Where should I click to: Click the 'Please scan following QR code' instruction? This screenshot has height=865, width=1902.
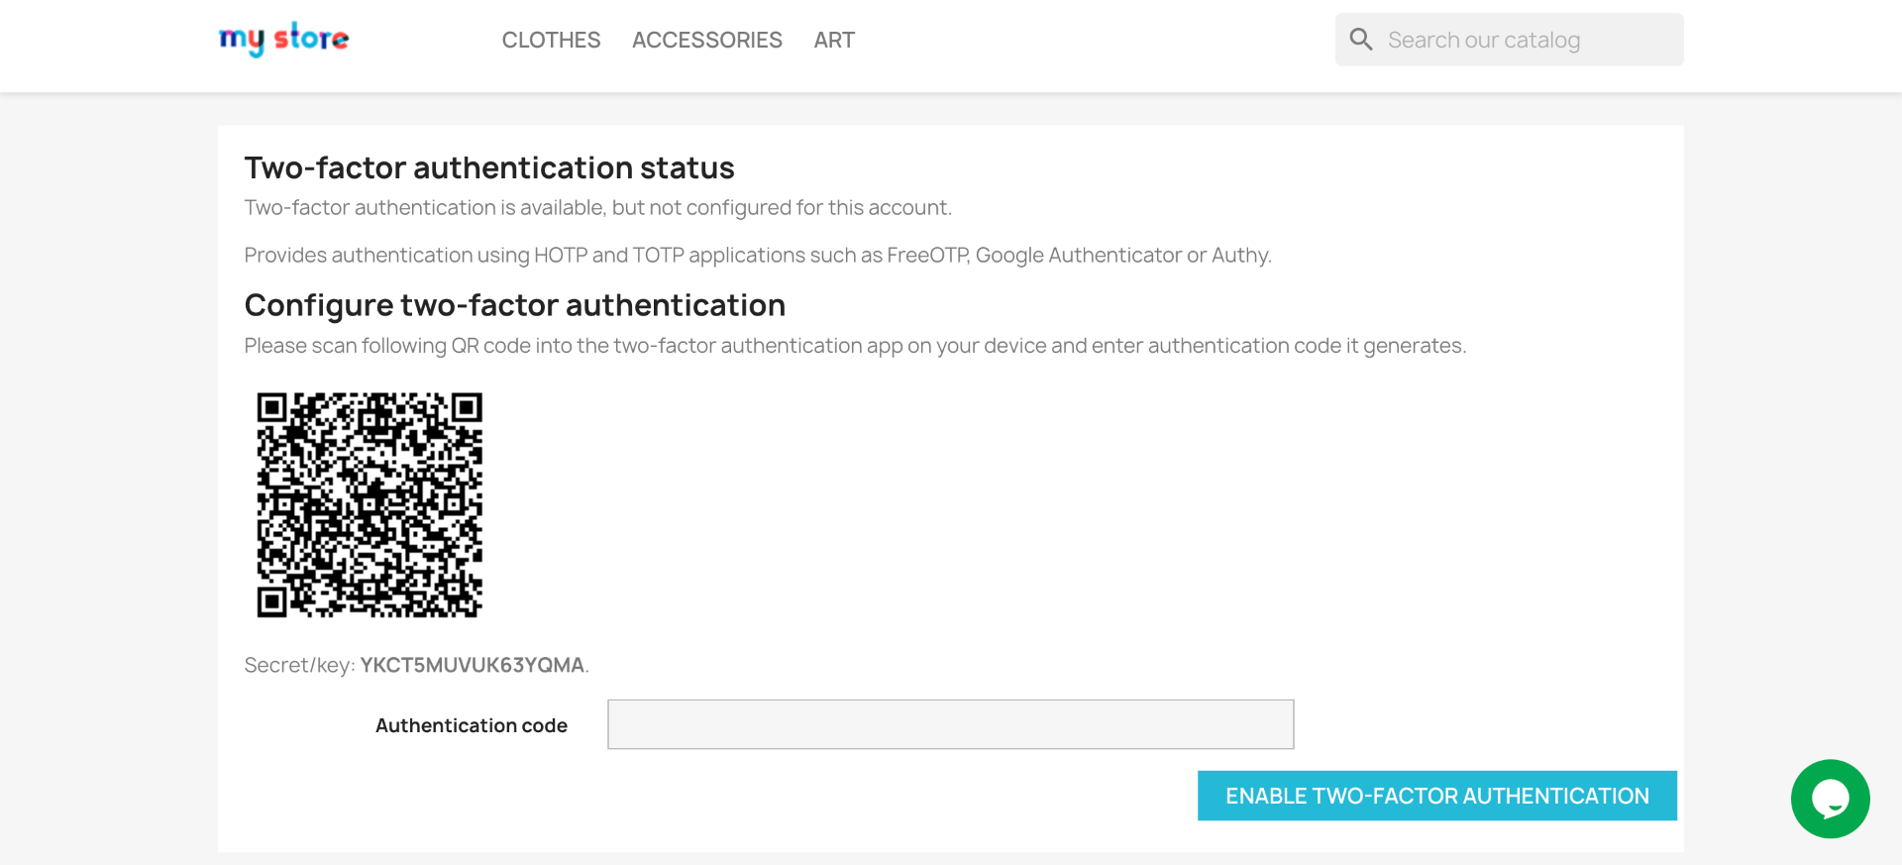pos(854,346)
